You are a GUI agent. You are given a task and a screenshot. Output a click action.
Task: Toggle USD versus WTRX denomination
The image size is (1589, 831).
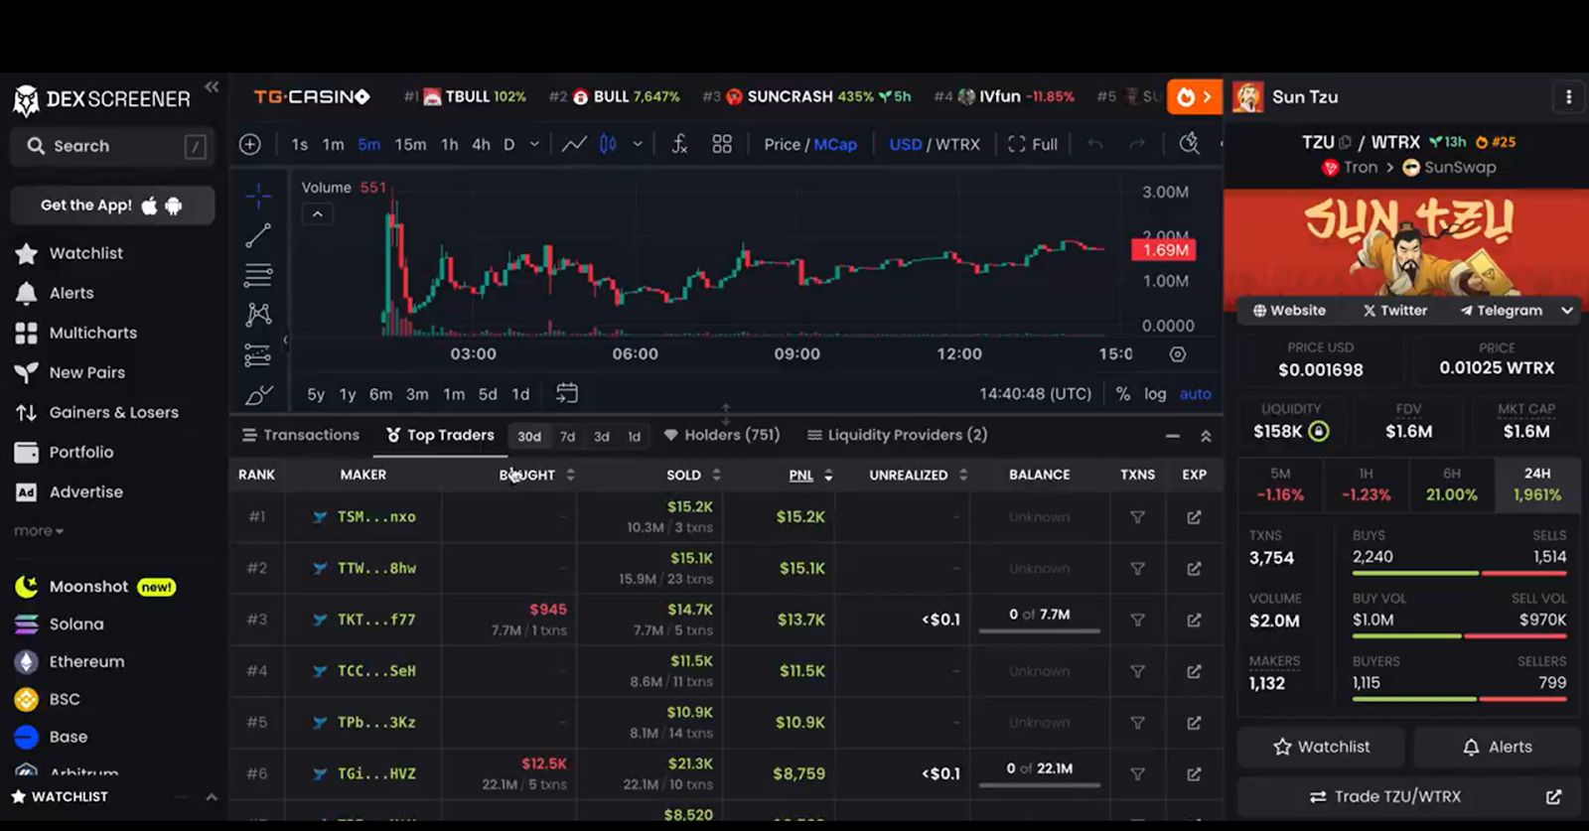(935, 144)
